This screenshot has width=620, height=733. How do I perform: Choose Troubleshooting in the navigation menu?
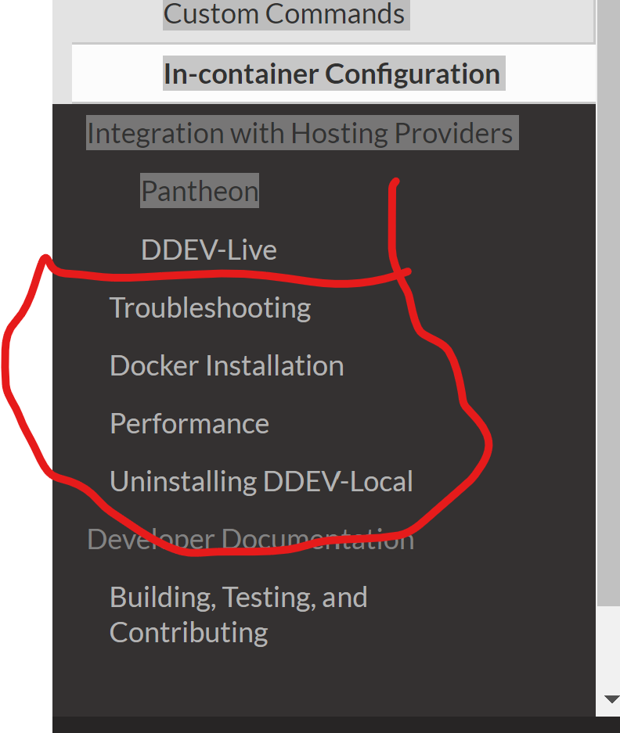tap(210, 307)
